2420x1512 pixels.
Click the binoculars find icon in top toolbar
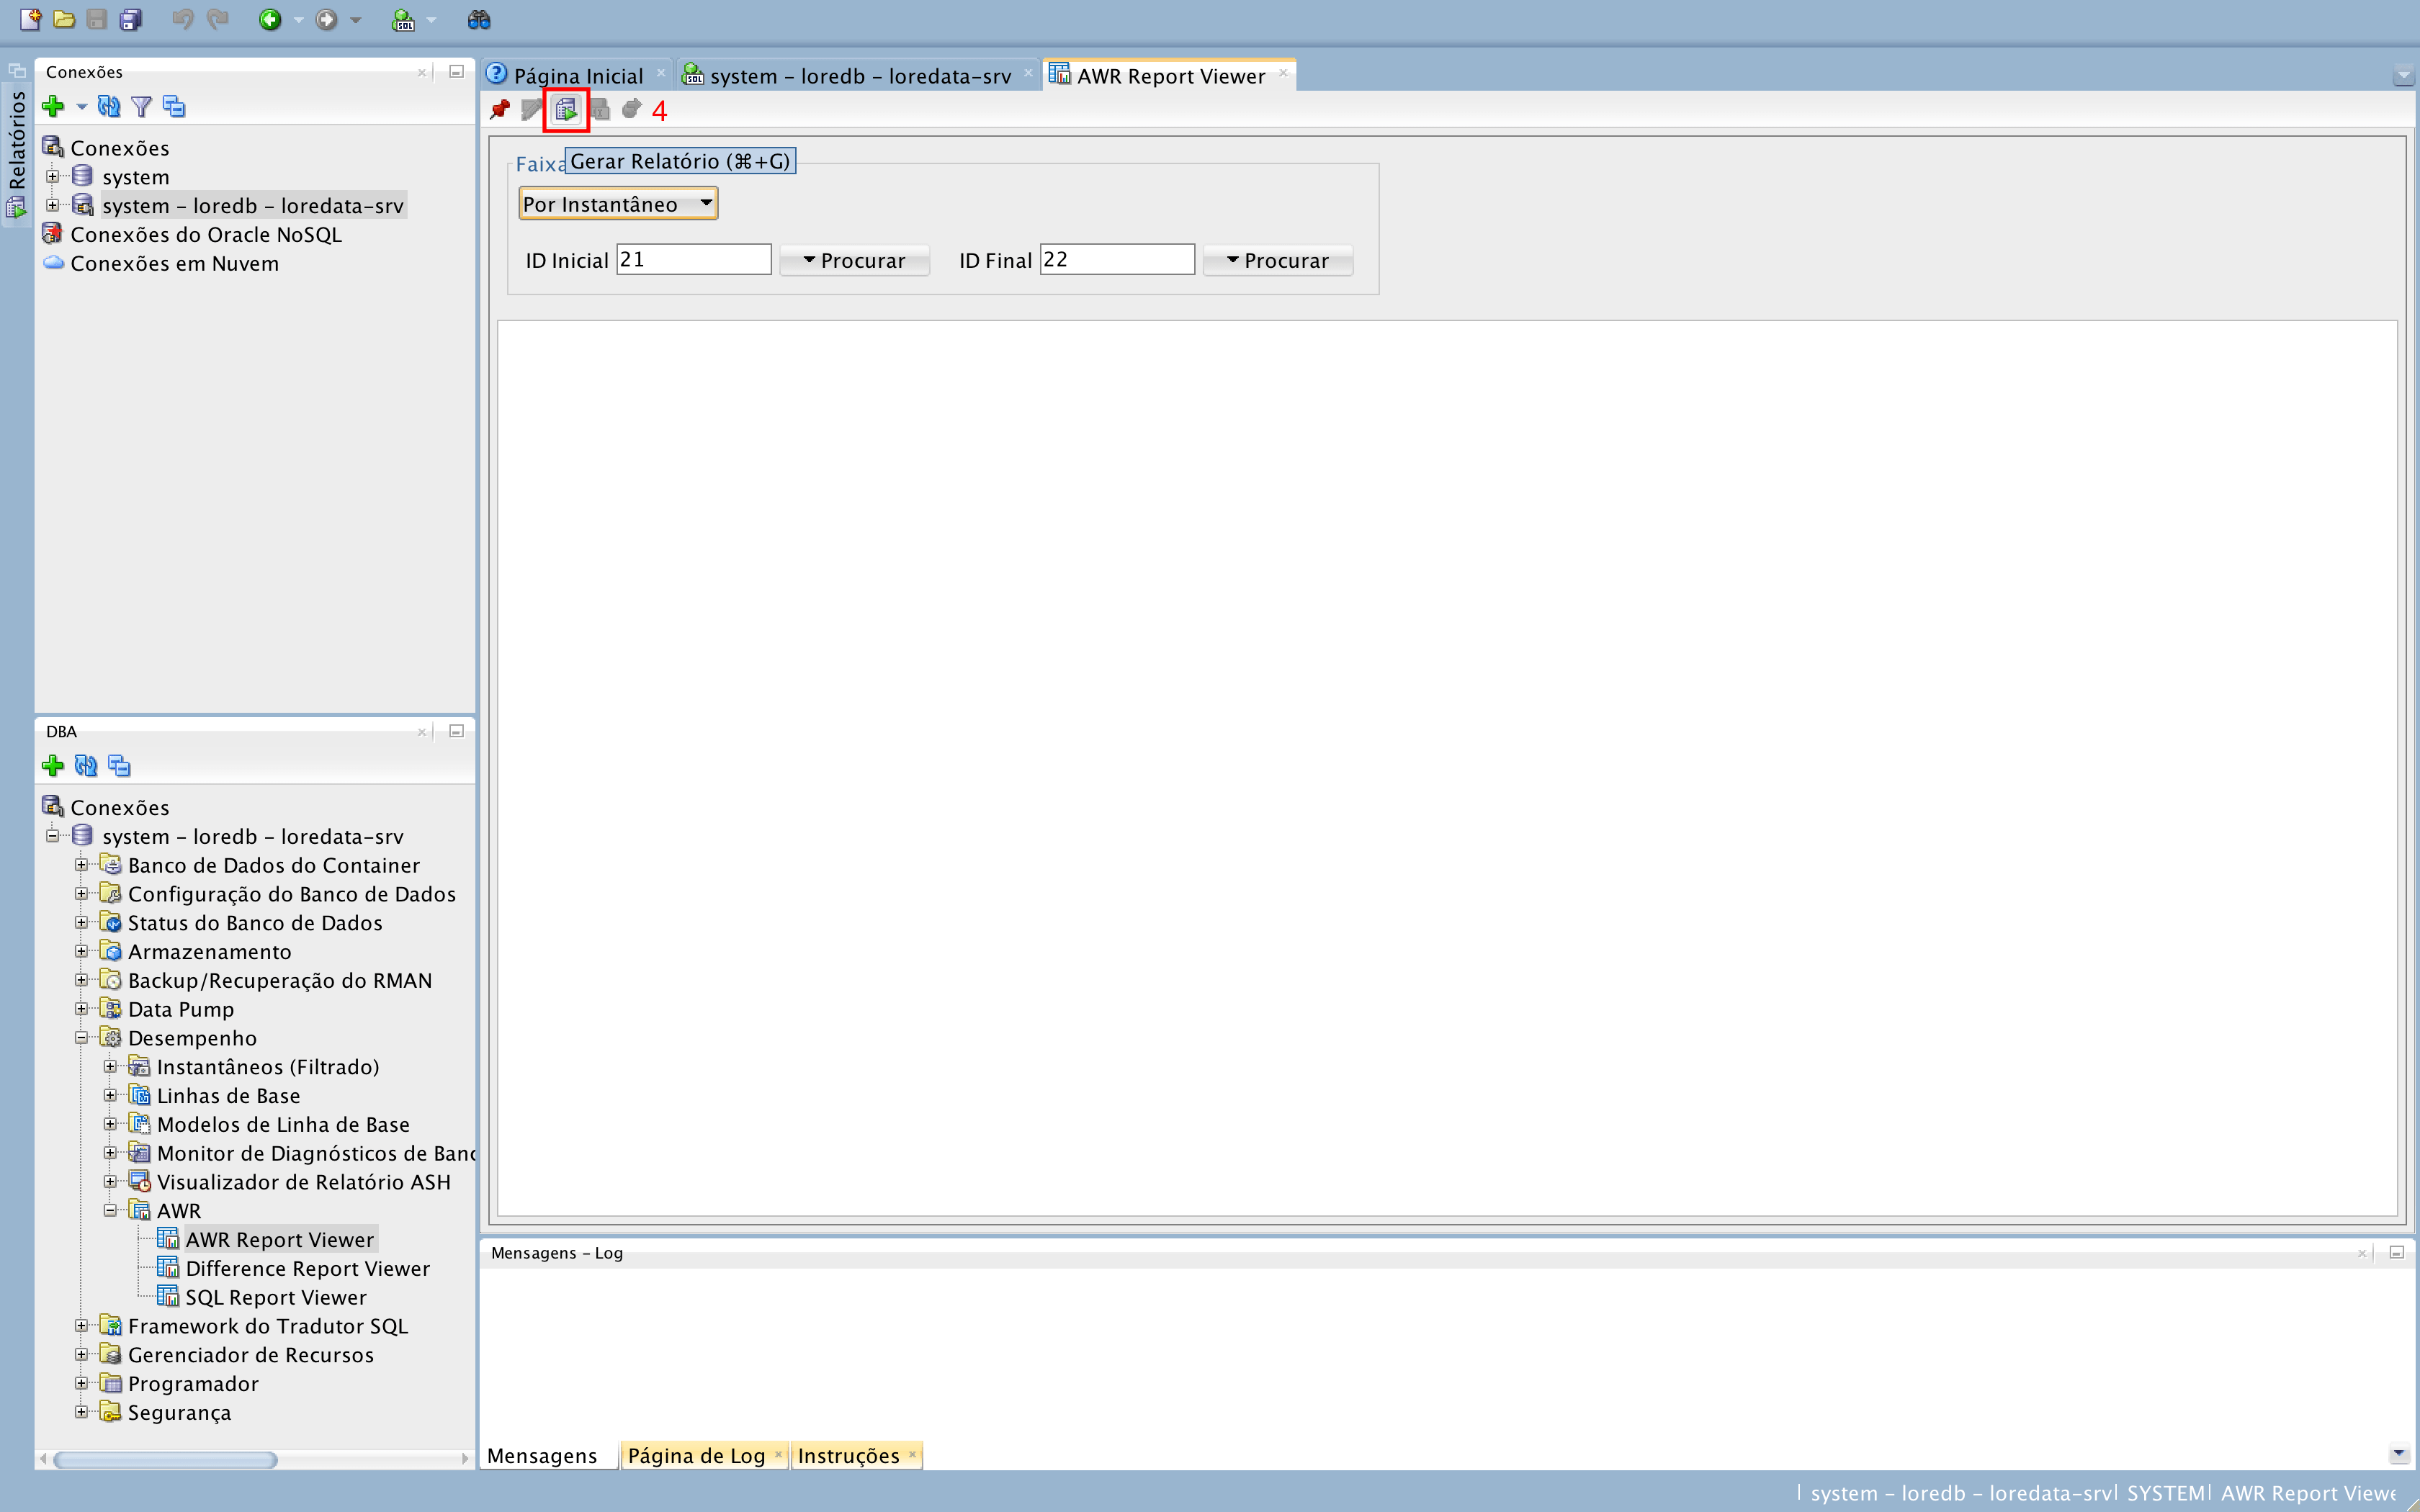[479, 20]
